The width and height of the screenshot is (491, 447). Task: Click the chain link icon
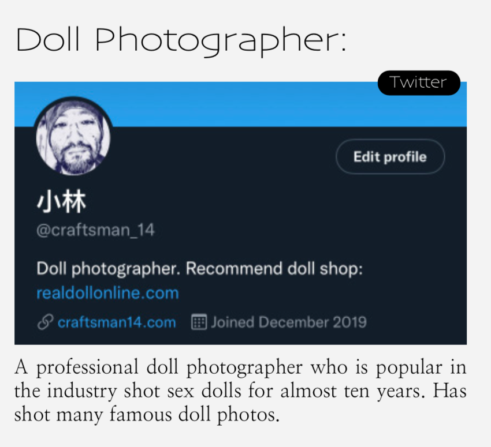tap(45, 322)
